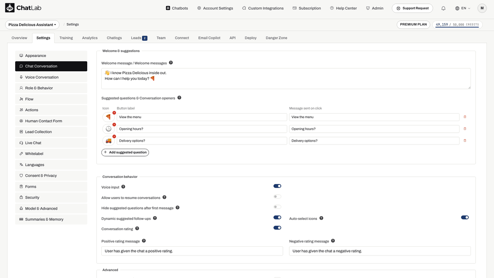494x278 pixels.
Task: Click into the Welcome message text area
Action: coord(286,79)
